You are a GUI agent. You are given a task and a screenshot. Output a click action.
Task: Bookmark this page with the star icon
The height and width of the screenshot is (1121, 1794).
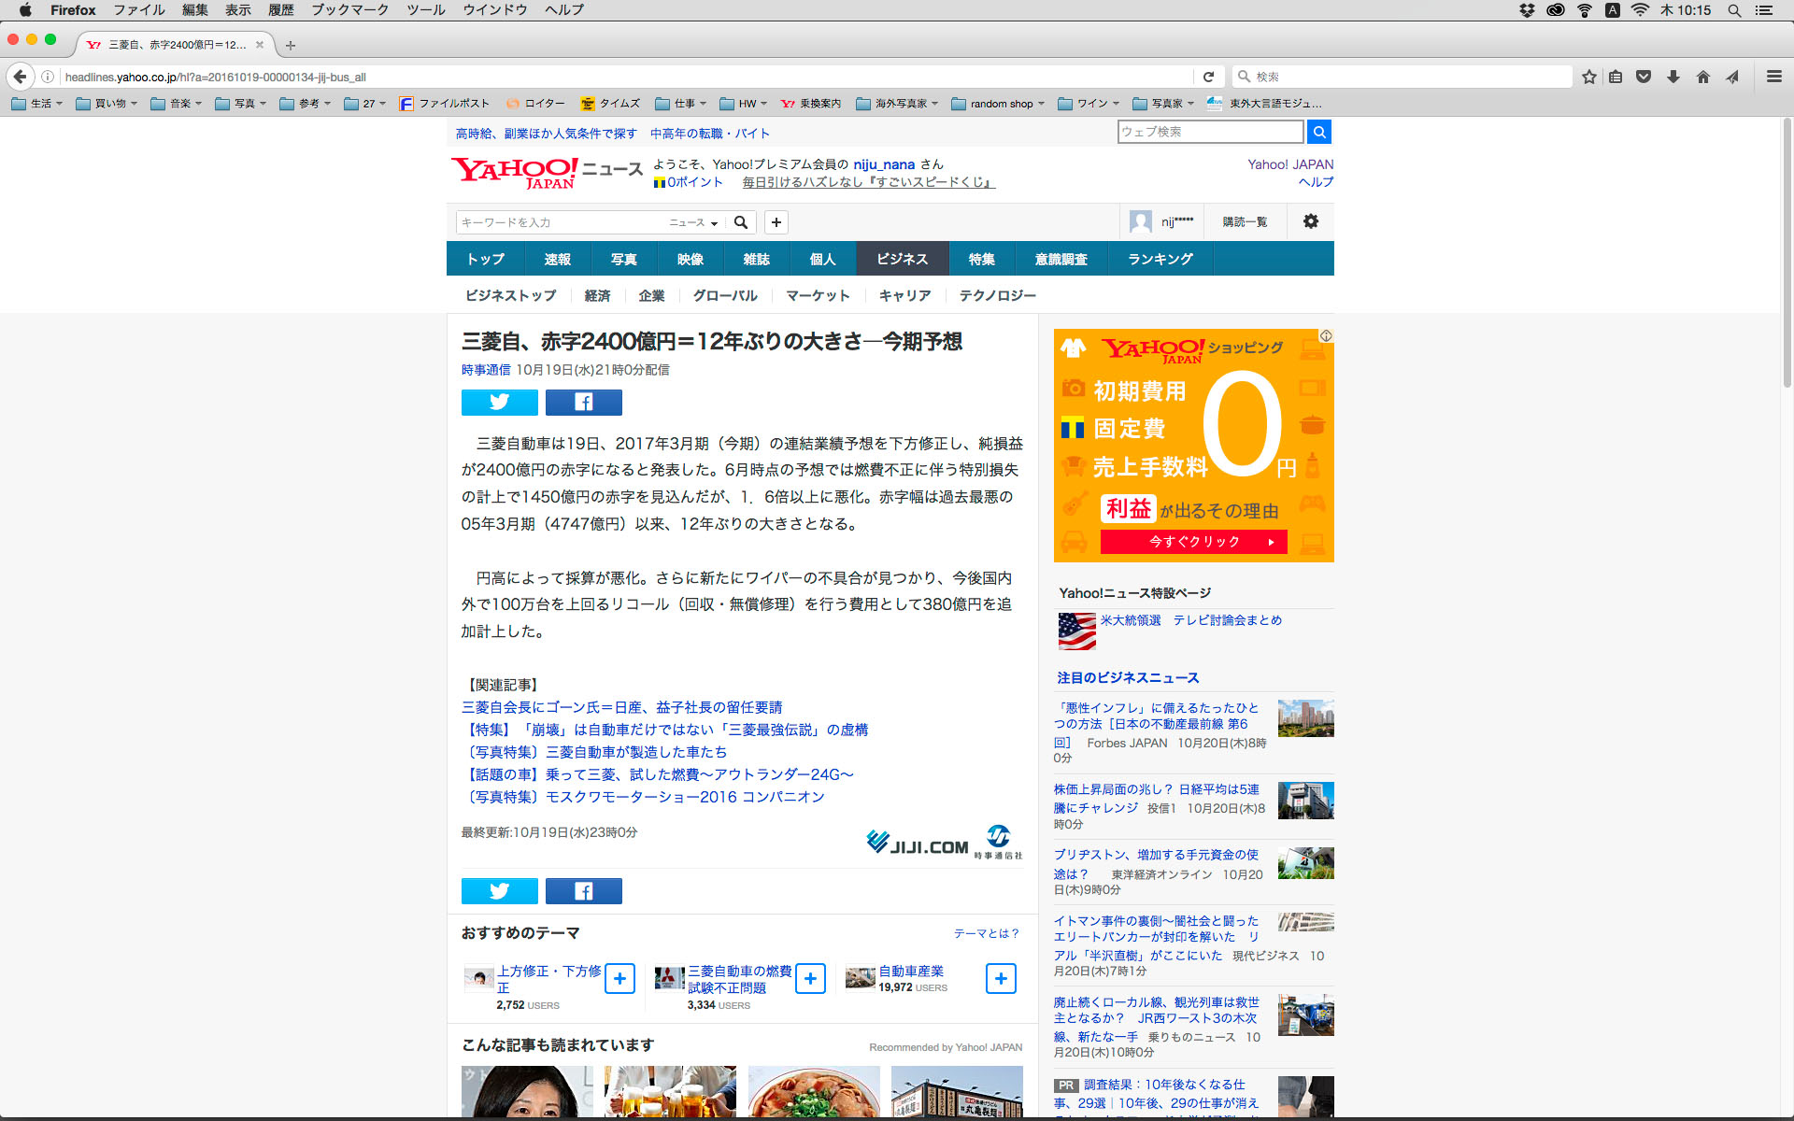click(1588, 77)
